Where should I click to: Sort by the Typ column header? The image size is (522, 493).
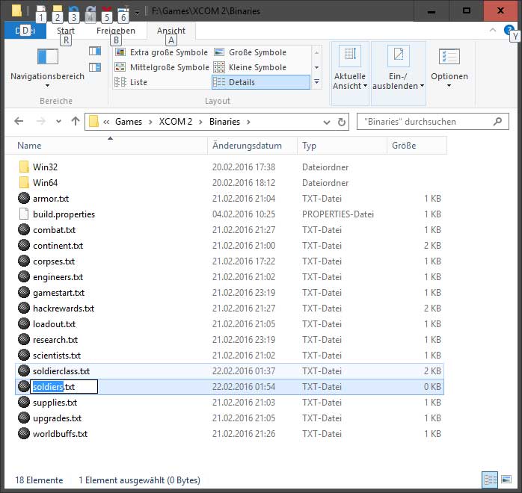click(x=342, y=146)
